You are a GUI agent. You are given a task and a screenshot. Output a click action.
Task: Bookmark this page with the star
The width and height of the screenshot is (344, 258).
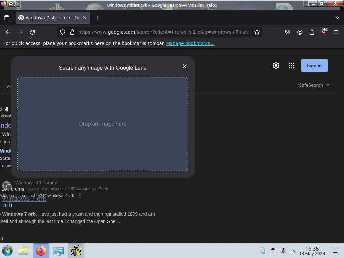point(257,32)
